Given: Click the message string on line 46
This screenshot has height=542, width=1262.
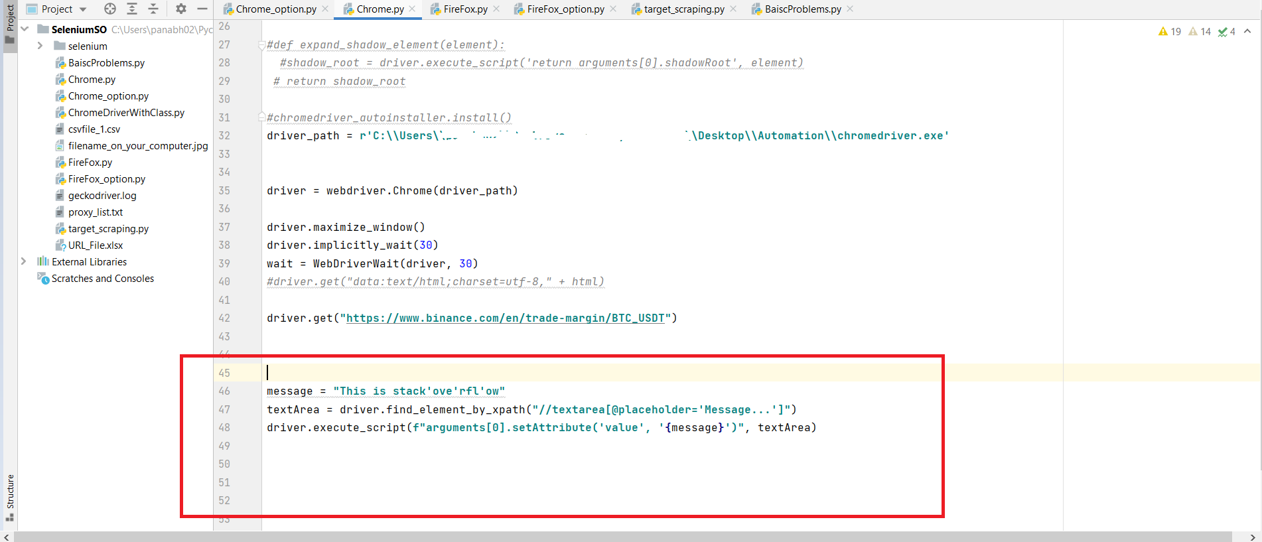Looking at the screenshot, I should pyautogui.click(x=419, y=391).
